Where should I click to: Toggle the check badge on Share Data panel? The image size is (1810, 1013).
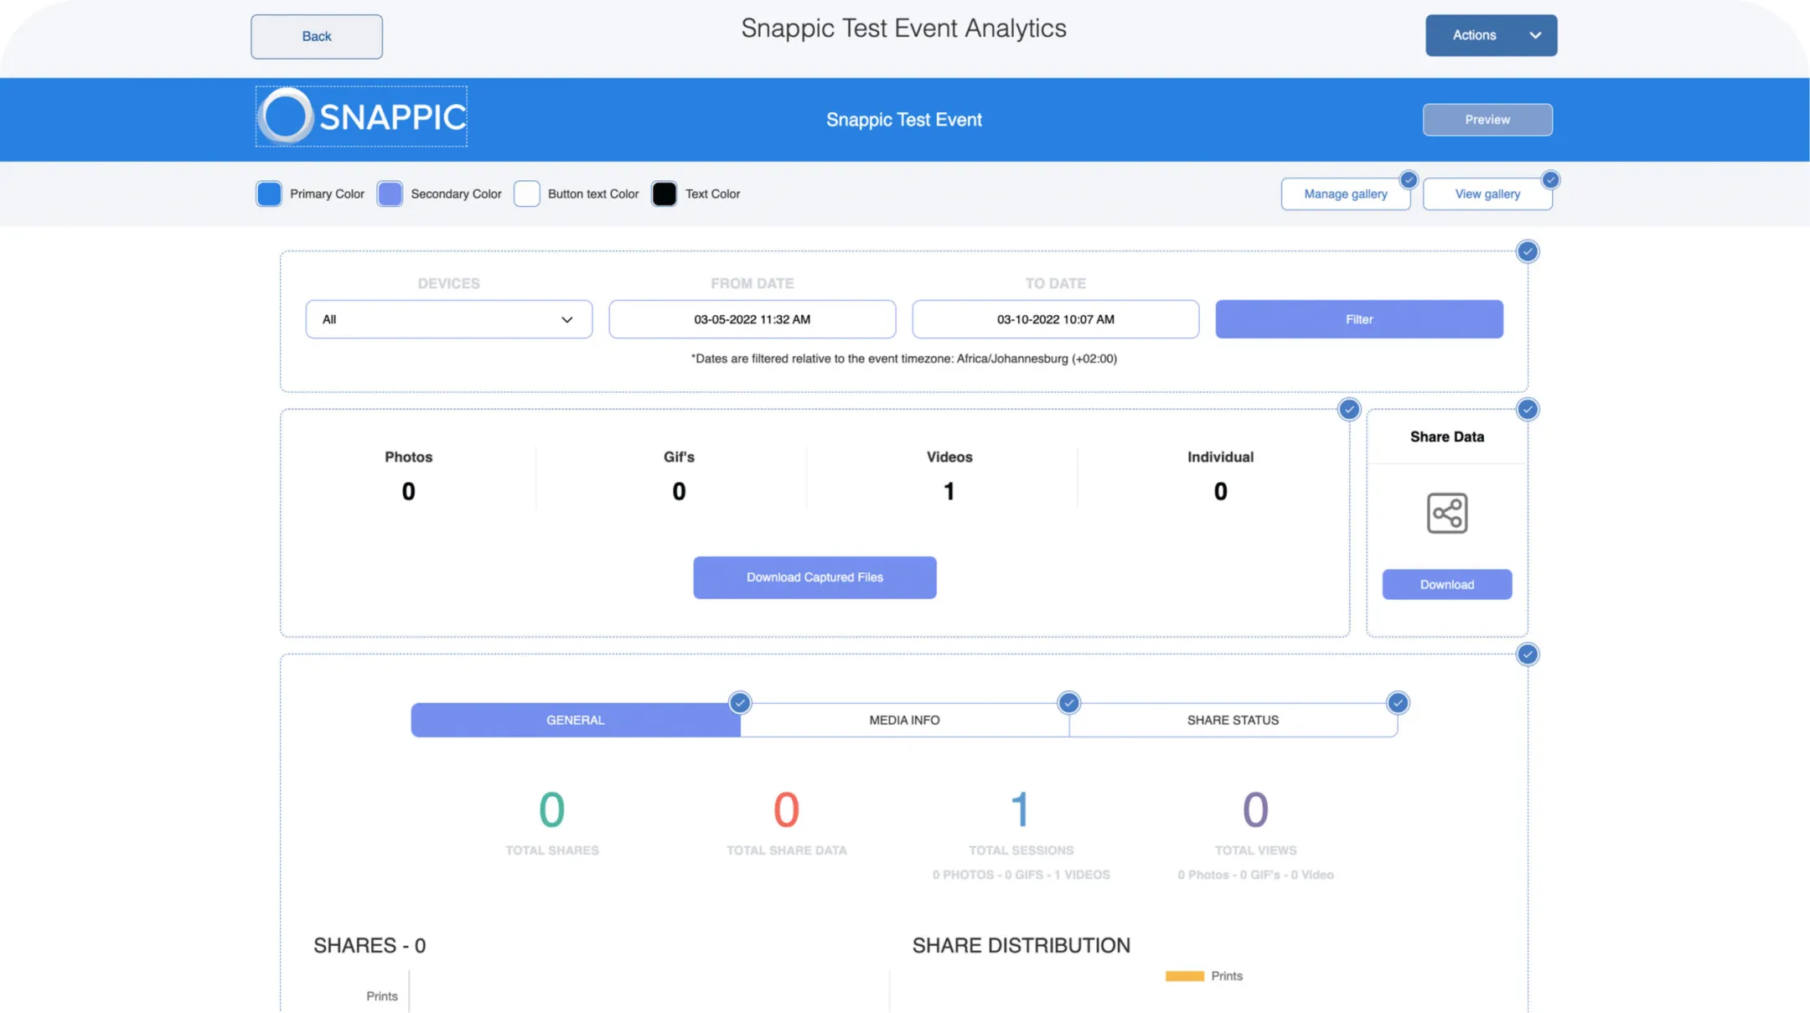pos(1527,410)
